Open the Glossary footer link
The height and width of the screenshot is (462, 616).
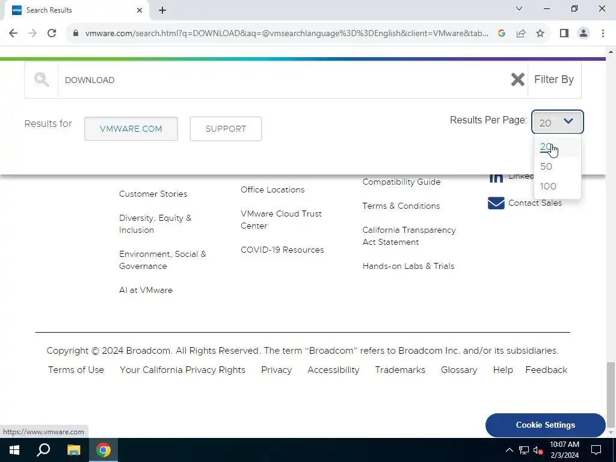pyautogui.click(x=459, y=370)
